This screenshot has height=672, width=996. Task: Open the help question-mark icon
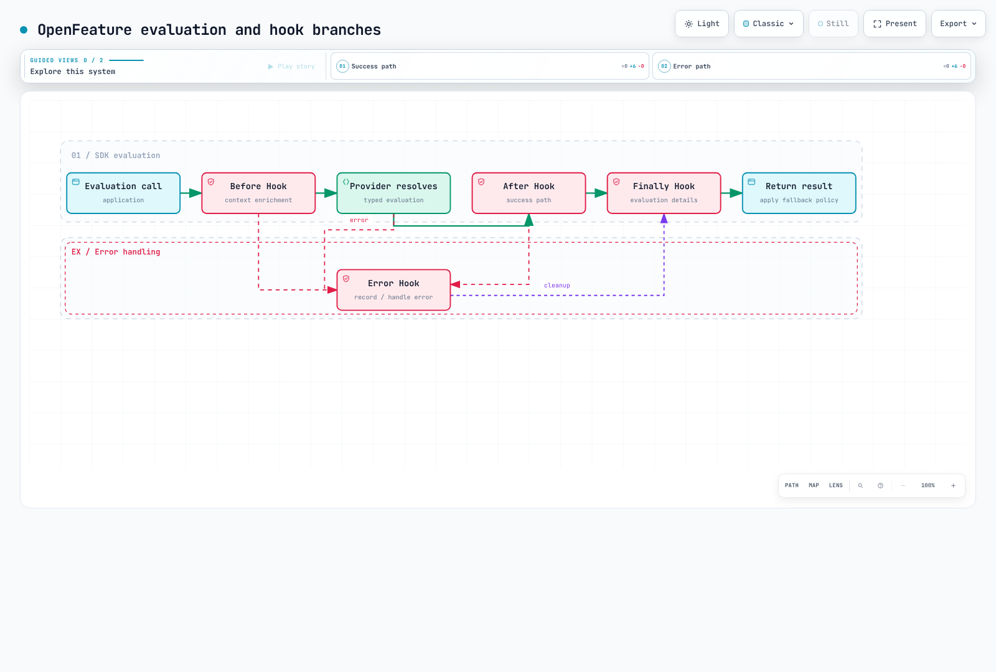[x=880, y=485]
